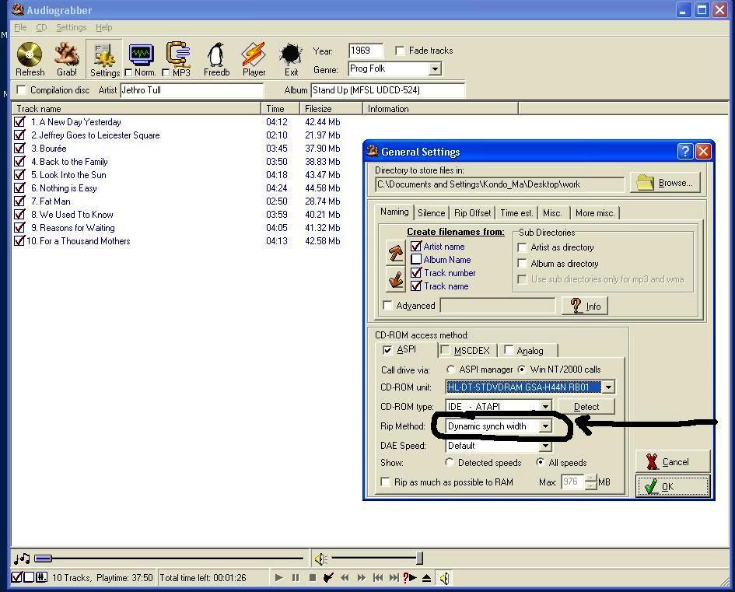Switch to the More misc. tab
Screen dimensions: 735x592
pyautogui.click(x=594, y=213)
